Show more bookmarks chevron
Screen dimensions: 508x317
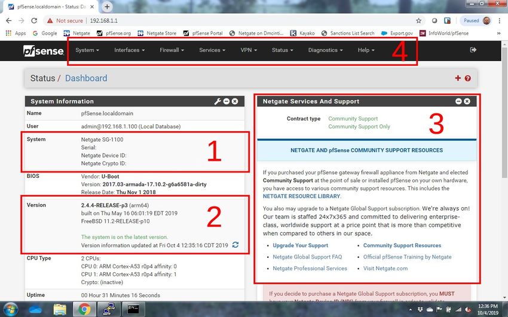coord(498,33)
